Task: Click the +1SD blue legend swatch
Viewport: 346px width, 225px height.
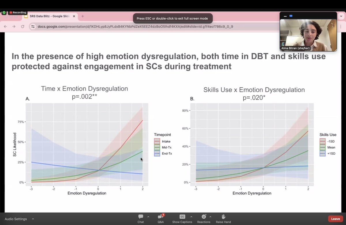Action: pos(322,153)
